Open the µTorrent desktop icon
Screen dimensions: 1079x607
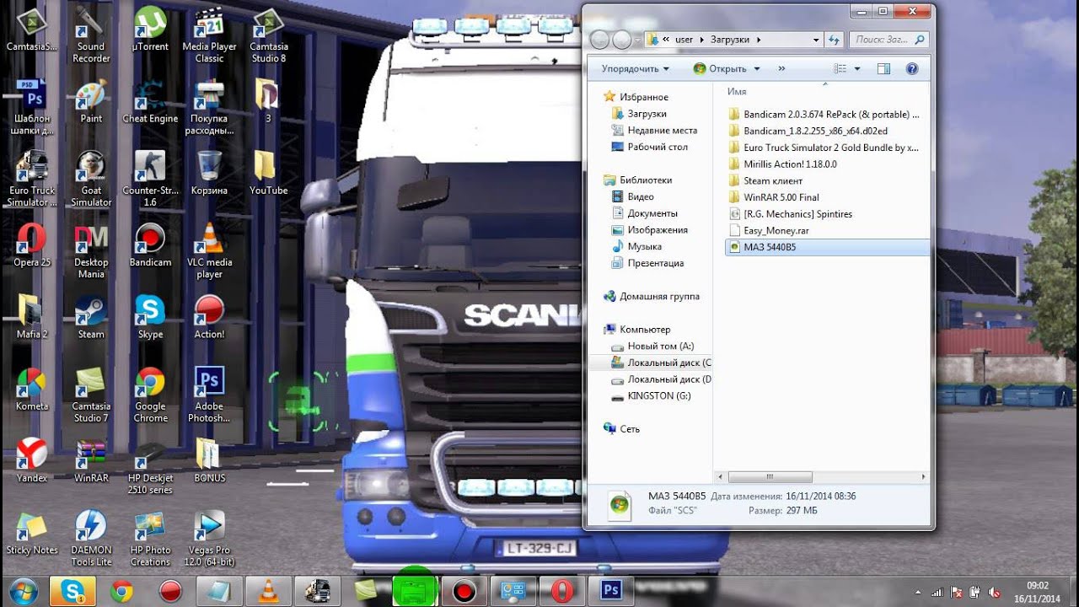150,31
